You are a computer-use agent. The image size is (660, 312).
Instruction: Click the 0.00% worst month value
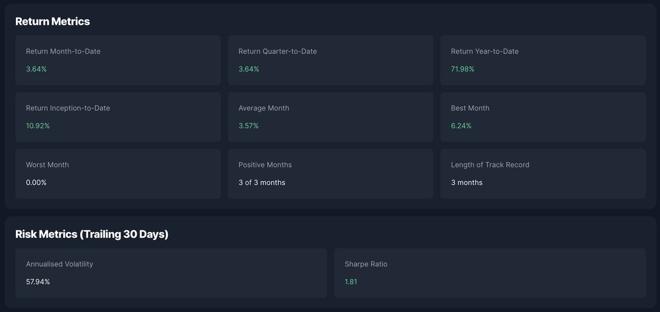pyautogui.click(x=36, y=182)
